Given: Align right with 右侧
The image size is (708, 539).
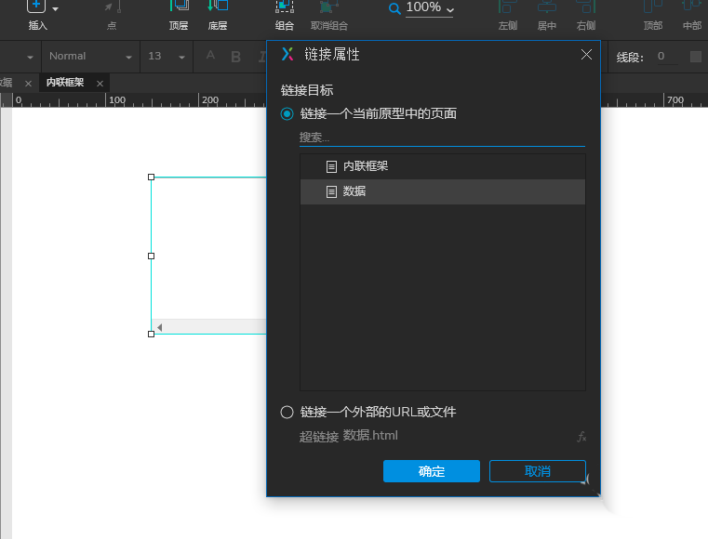Looking at the screenshot, I should (586, 16).
